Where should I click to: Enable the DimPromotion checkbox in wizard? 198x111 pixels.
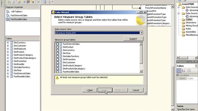coord(58,60)
